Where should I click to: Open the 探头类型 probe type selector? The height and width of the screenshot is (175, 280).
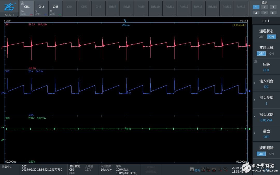[266, 101]
